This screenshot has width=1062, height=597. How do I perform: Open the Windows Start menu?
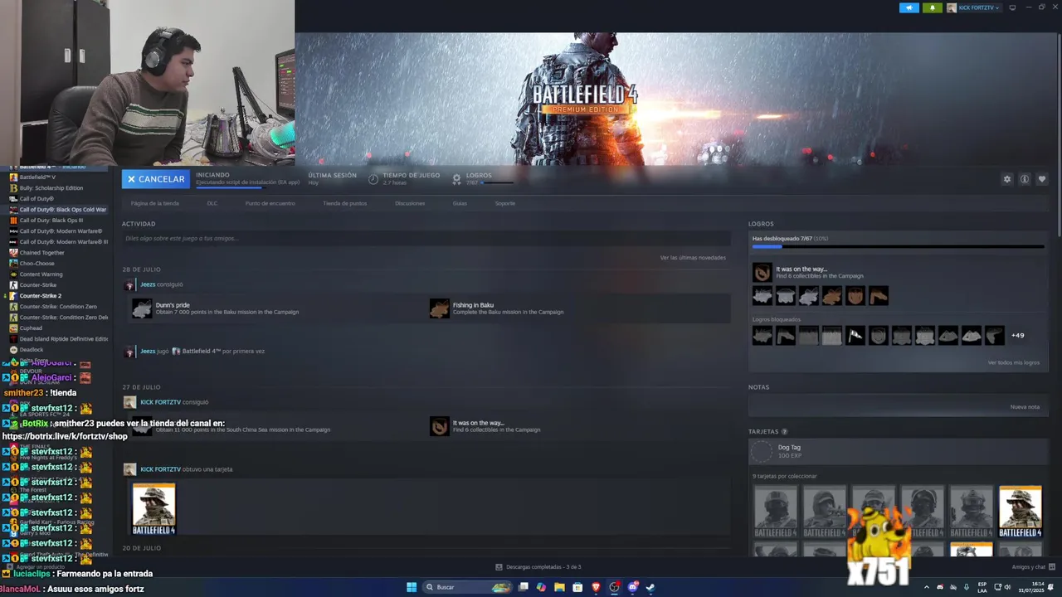pos(412,587)
